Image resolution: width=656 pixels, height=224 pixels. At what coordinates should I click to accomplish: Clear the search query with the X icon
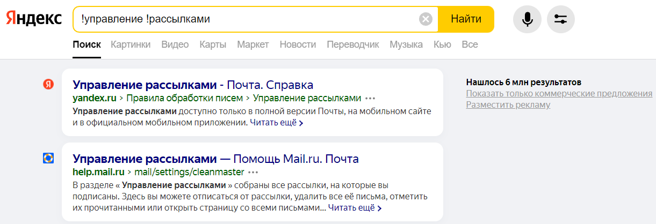point(426,19)
